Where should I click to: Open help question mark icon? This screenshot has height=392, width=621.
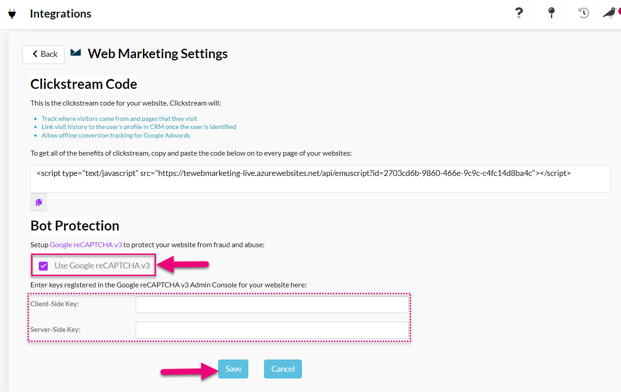click(519, 13)
